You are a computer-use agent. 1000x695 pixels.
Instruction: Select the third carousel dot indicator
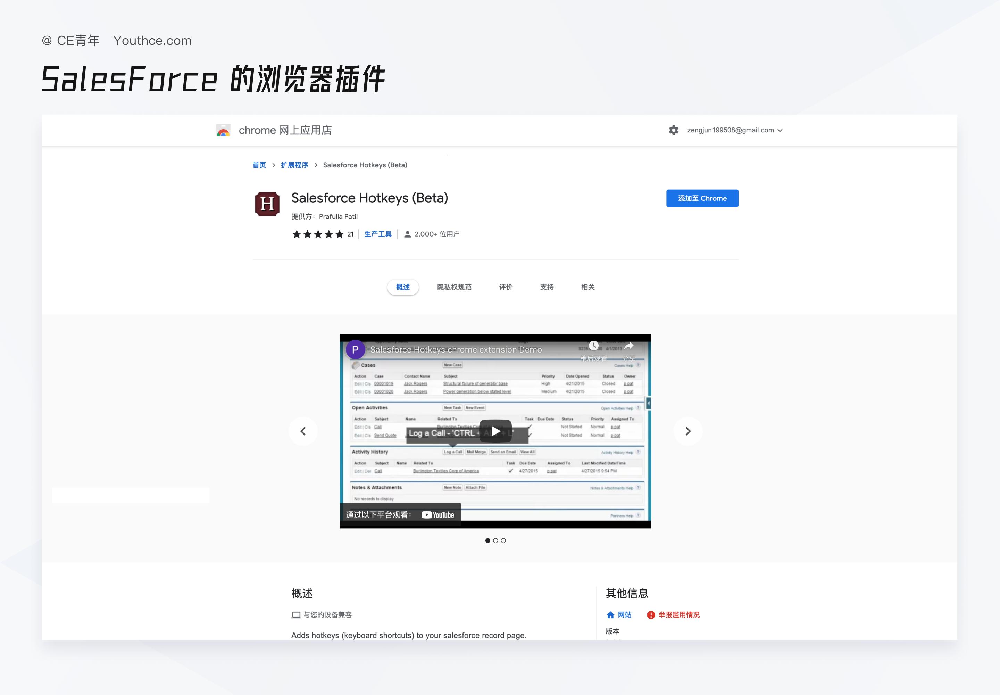tap(503, 540)
